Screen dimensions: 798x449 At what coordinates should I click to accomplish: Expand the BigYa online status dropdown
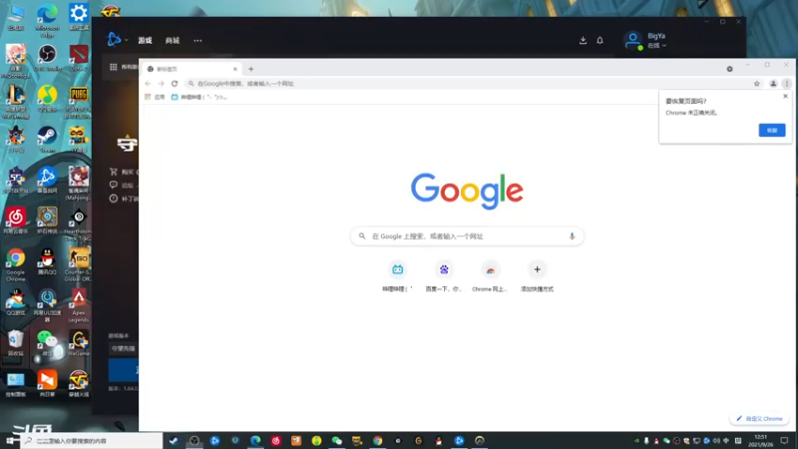coord(656,45)
